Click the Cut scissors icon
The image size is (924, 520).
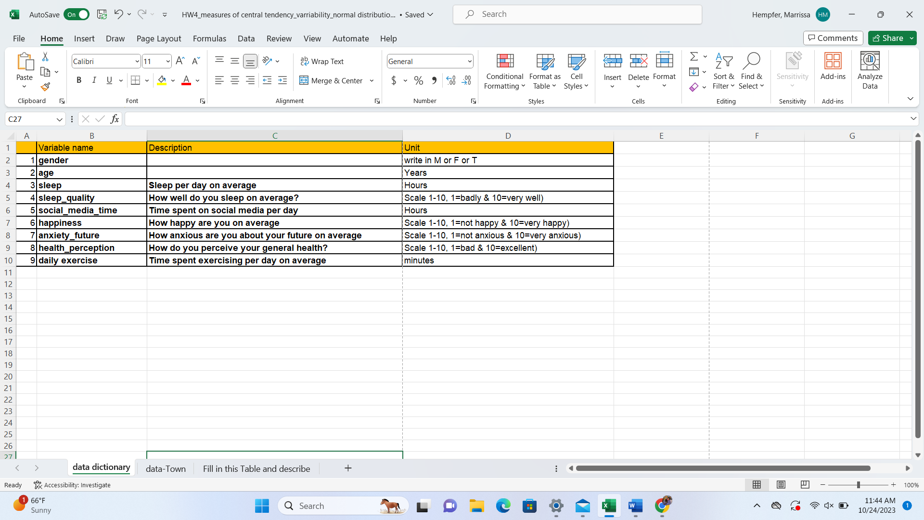point(45,57)
